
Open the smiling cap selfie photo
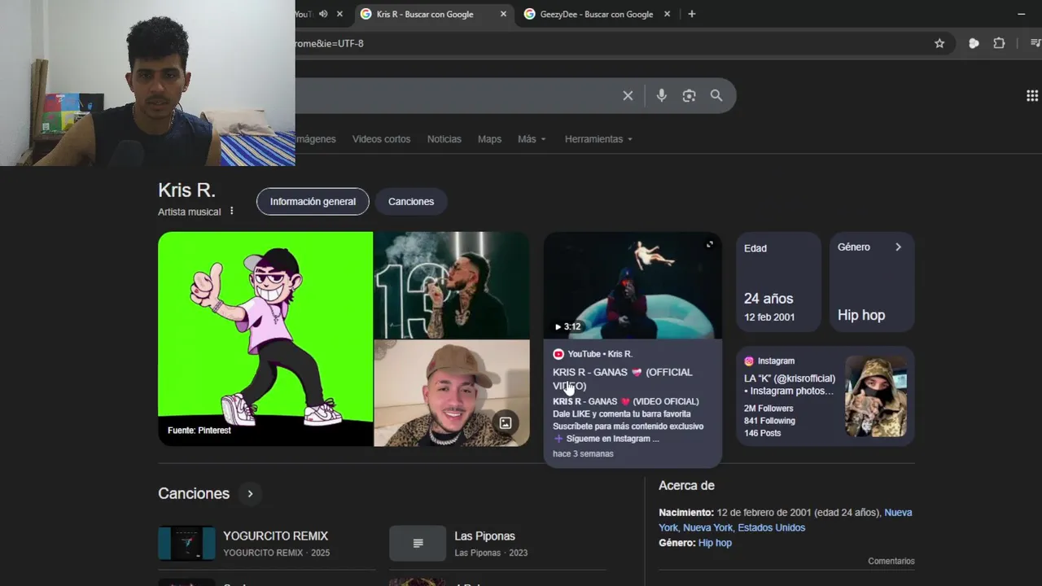(x=452, y=393)
